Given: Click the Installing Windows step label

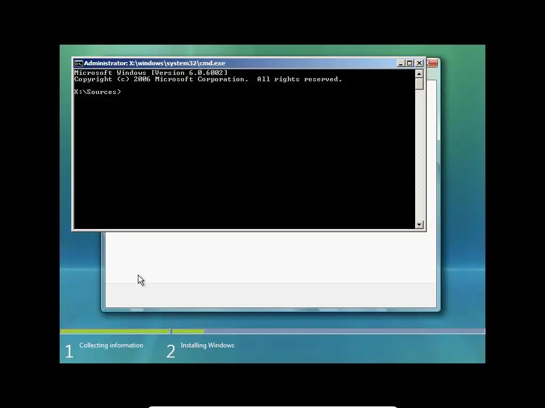Looking at the screenshot, I should 208,345.
